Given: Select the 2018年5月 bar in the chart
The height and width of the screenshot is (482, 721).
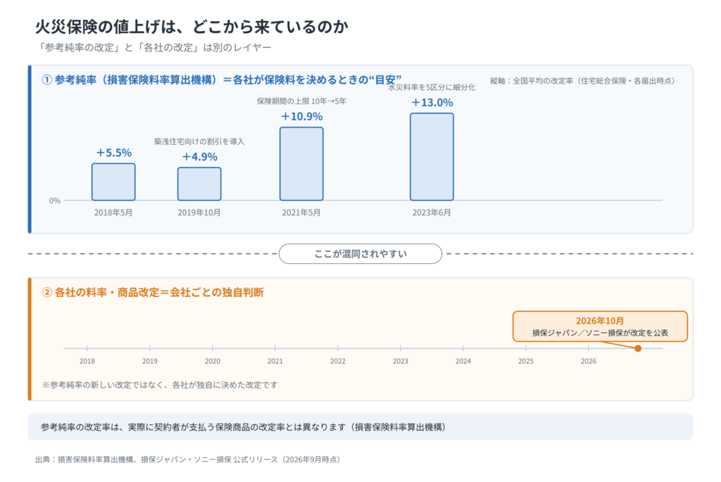Looking at the screenshot, I should (x=113, y=182).
